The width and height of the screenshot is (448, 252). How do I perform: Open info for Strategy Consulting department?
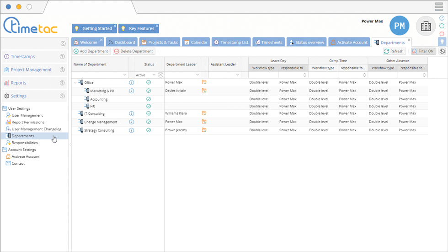tap(132, 130)
